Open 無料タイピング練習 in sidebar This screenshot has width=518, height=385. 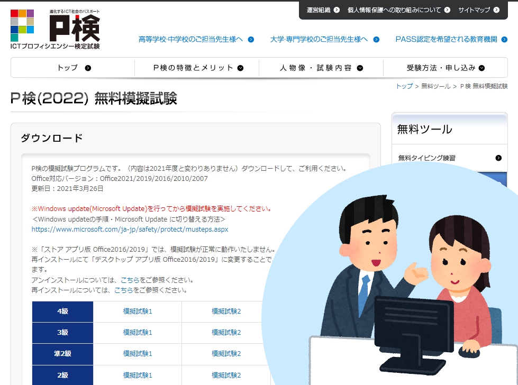[x=427, y=158]
